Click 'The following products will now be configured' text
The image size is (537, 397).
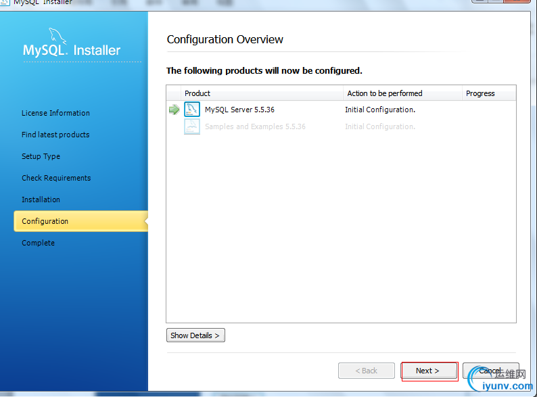coord(264,70)
